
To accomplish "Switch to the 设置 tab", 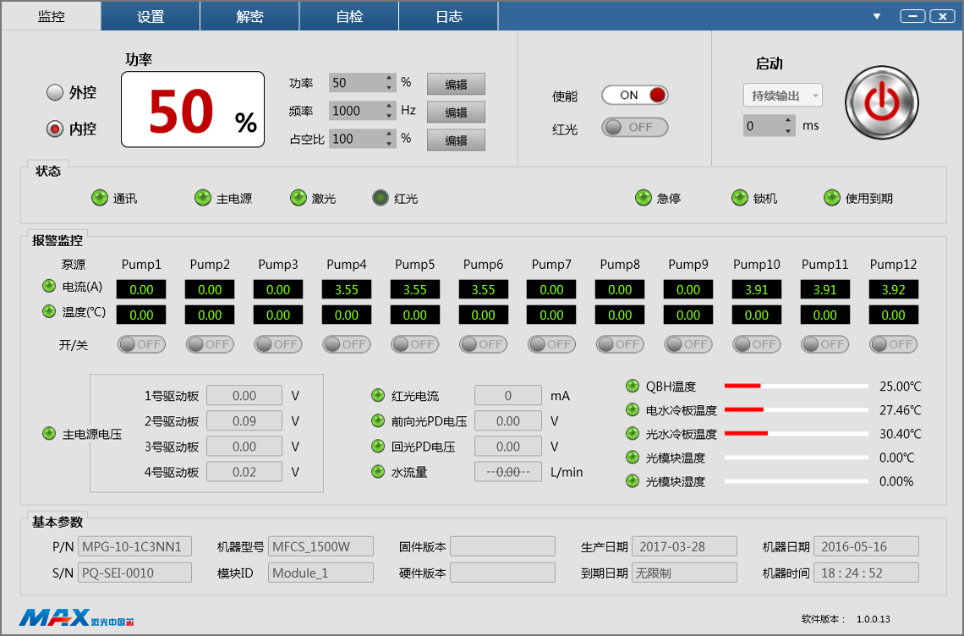I will coord(151,16).
